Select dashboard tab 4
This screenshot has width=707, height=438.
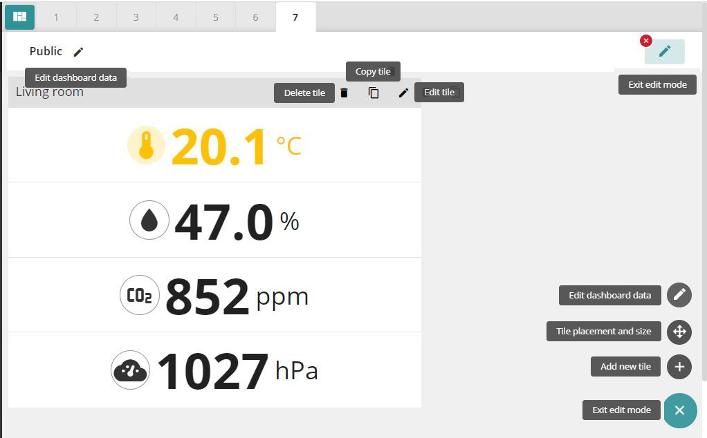click(176, 17)
